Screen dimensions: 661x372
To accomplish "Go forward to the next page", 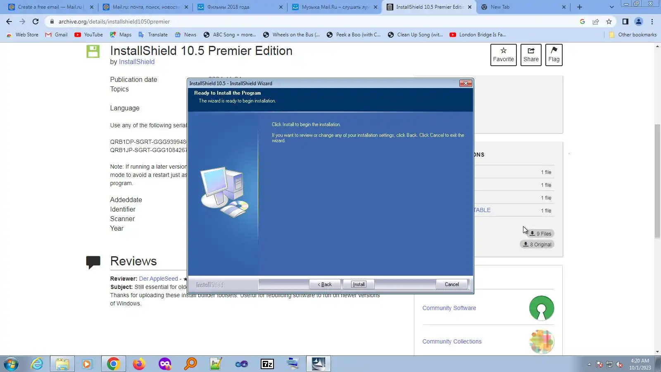I will pyautogui.click(x=22, y=21).
